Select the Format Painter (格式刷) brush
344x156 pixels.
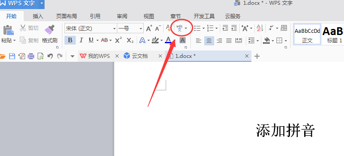tap(50, 29)
